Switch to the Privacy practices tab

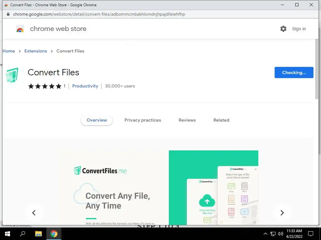click(x=143, y=120)
